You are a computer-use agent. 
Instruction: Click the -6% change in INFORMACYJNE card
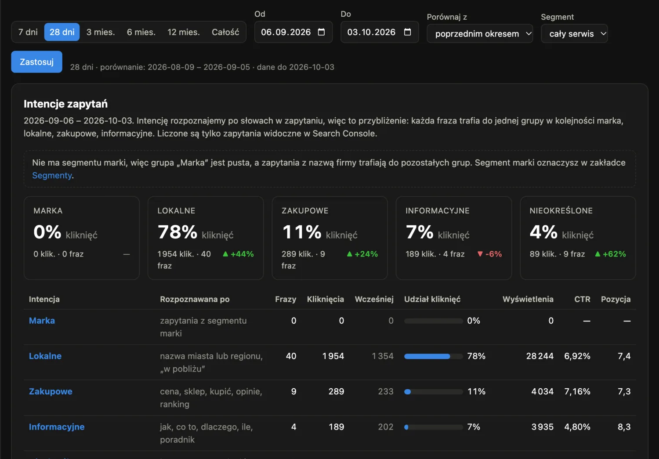click(489, 254)
